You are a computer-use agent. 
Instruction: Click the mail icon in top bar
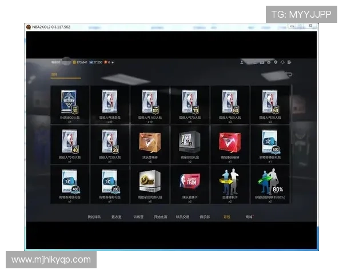pyautogui.click(x=262, y=62)
